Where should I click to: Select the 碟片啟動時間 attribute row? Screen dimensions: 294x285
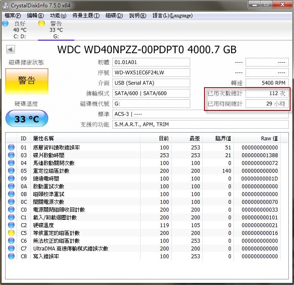(x=144, y=155)
